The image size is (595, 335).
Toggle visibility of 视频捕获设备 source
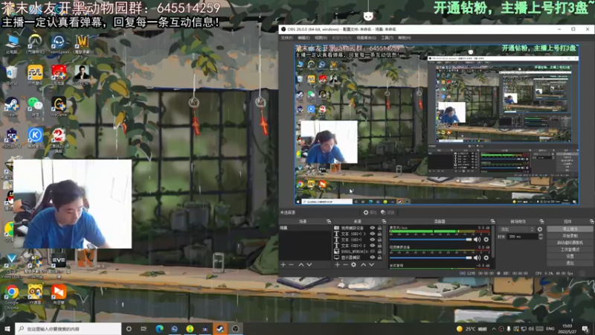tap(373, 228)
